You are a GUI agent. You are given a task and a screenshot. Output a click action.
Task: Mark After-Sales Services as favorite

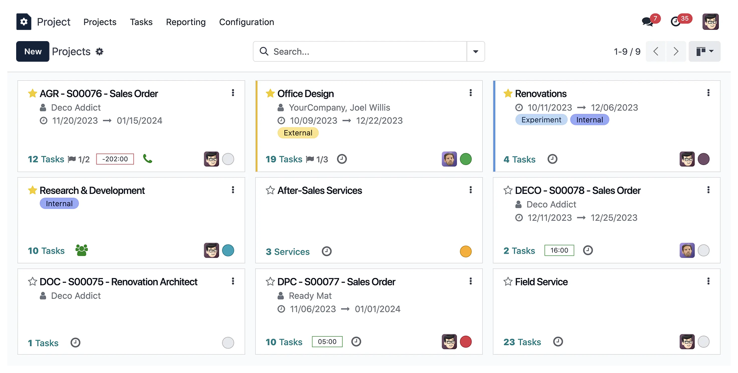270,190
